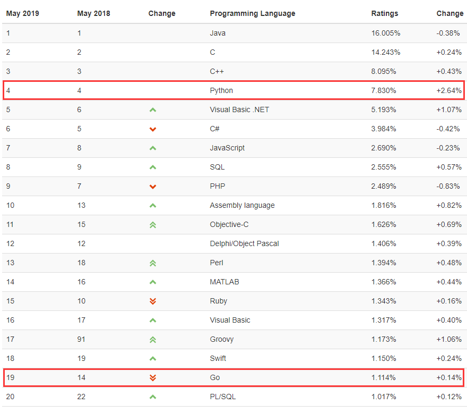Select the Groovy language name
467x413 pixels.
[222, 340]
